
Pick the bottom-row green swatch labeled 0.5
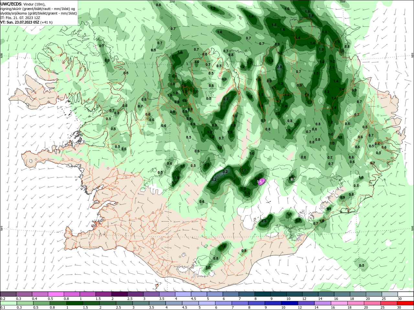(41, 304)
